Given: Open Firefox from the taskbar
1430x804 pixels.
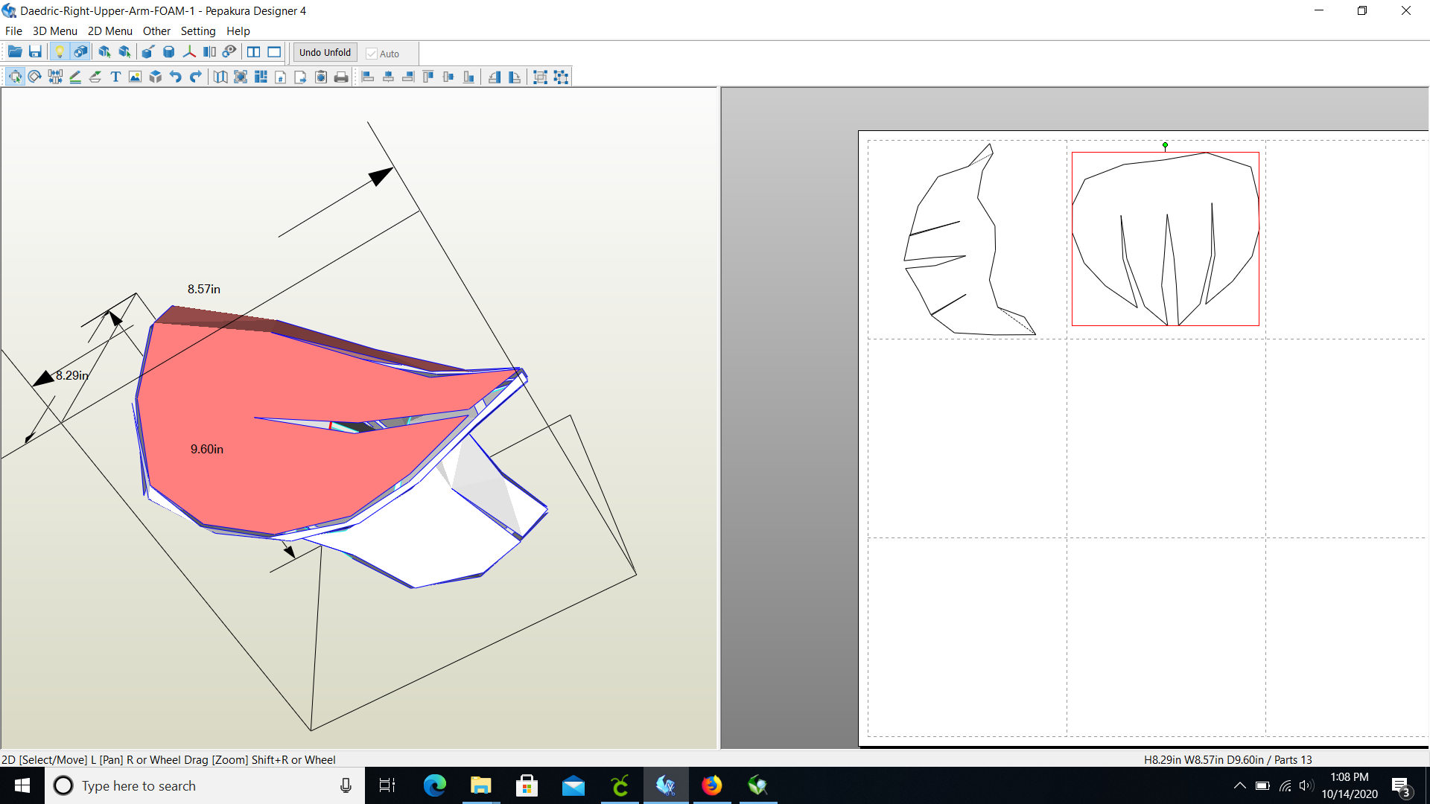Looking at the screenshot, I should (x=712, y=785).
